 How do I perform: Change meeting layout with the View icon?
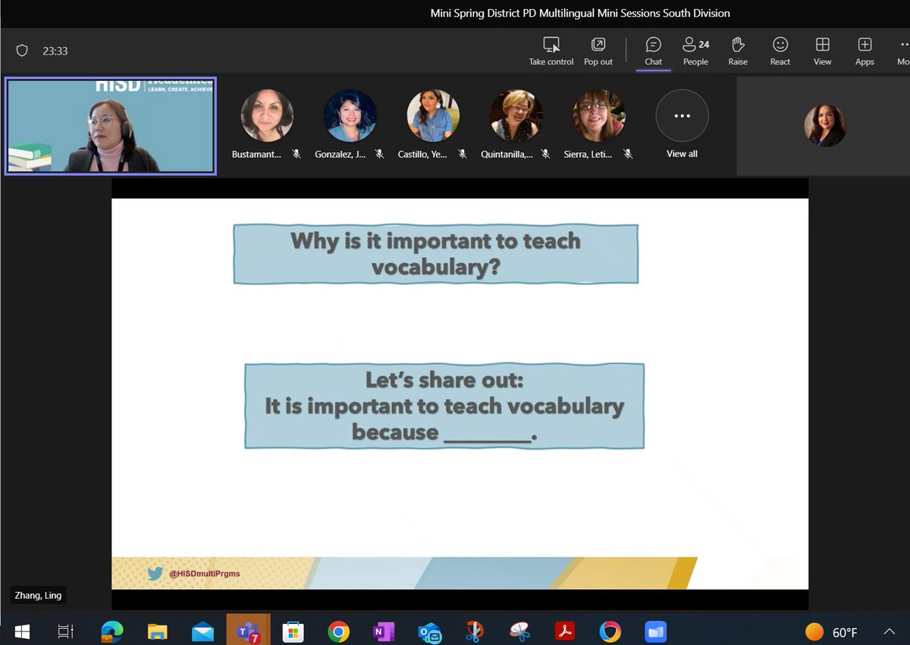822,51
